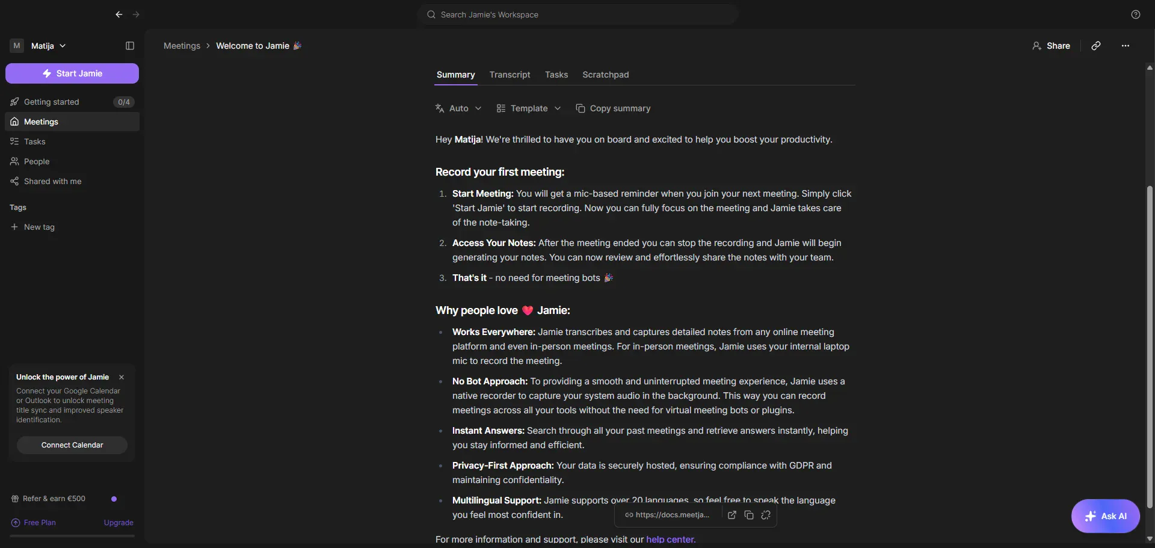1155x548 pixels.
Task: Open the Template dropdown
Action: pyautogui.click(x=529, y=108)
